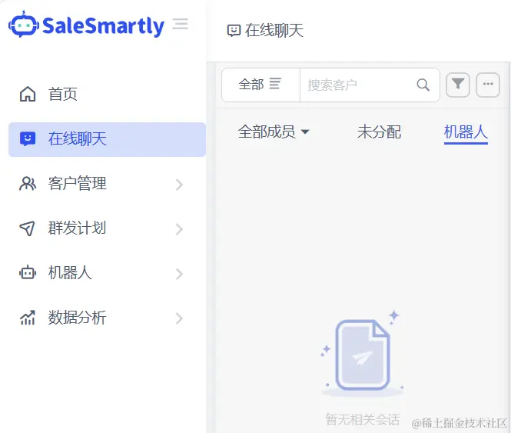Expand the 机器人 sidebar submenu chevron
The width and height of the screenshot is (511, 433).
click(179, 274)
